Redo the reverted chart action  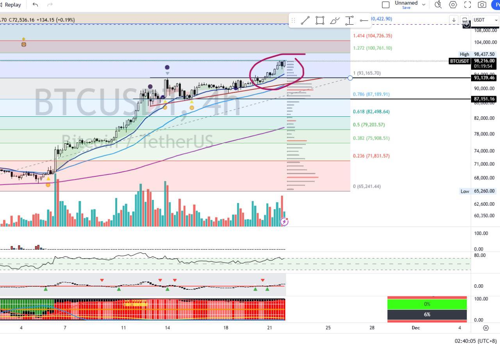click(x=50, y=5)
